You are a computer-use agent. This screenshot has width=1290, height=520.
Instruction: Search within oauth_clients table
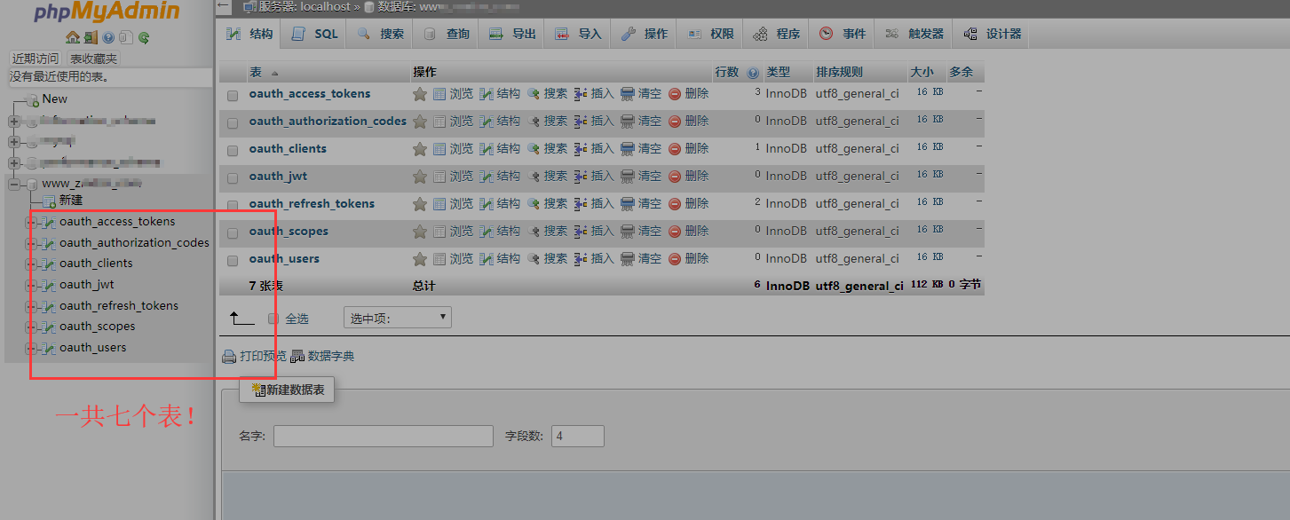(547, 149)
